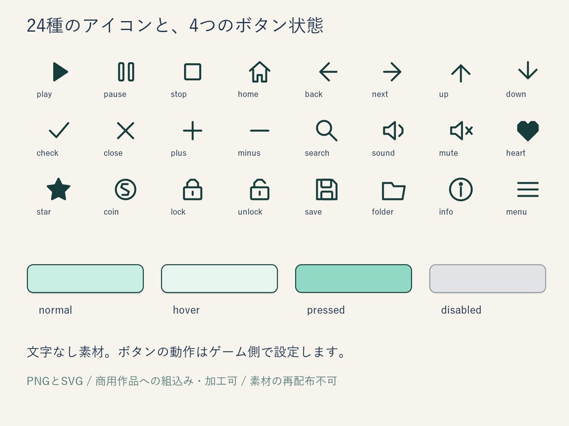Click the close X icon

coord(126,130)
